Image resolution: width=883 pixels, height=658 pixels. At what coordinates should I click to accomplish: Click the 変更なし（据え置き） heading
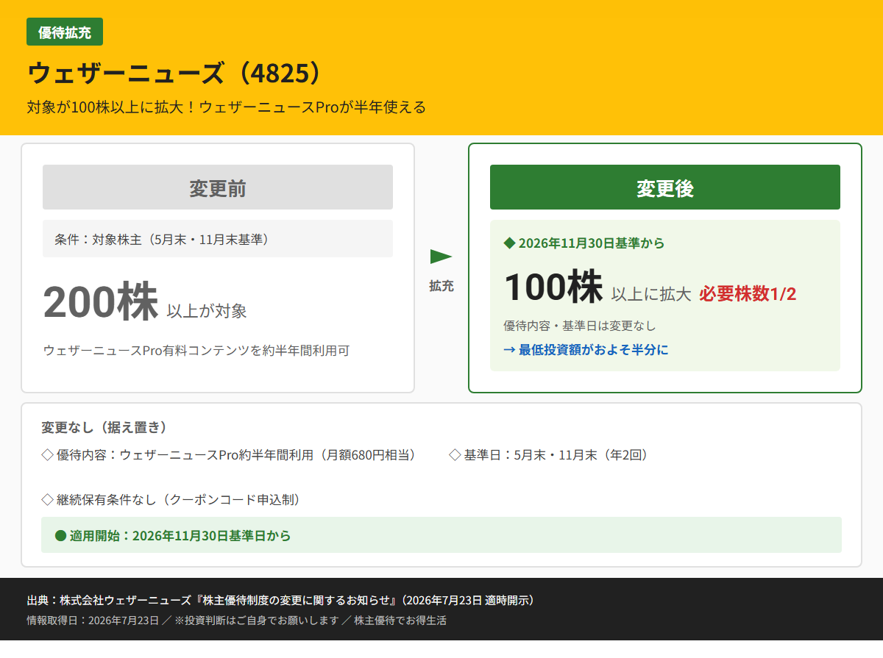click(104, 427)
